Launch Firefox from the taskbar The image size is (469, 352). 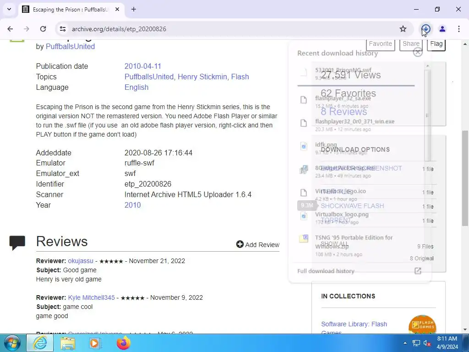point(124,343)
